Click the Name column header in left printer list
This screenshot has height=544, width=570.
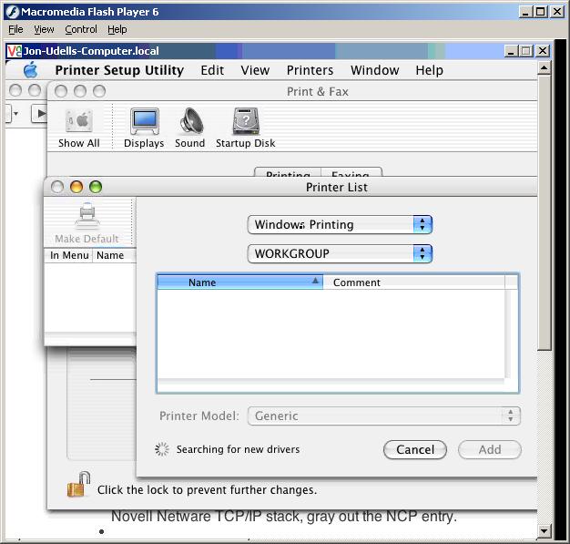(114, 255)
